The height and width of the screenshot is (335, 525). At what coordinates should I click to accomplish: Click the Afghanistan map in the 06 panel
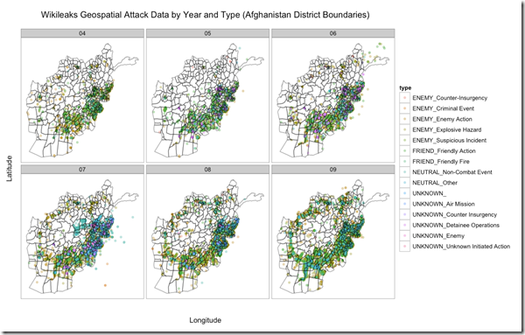(332, 100)
